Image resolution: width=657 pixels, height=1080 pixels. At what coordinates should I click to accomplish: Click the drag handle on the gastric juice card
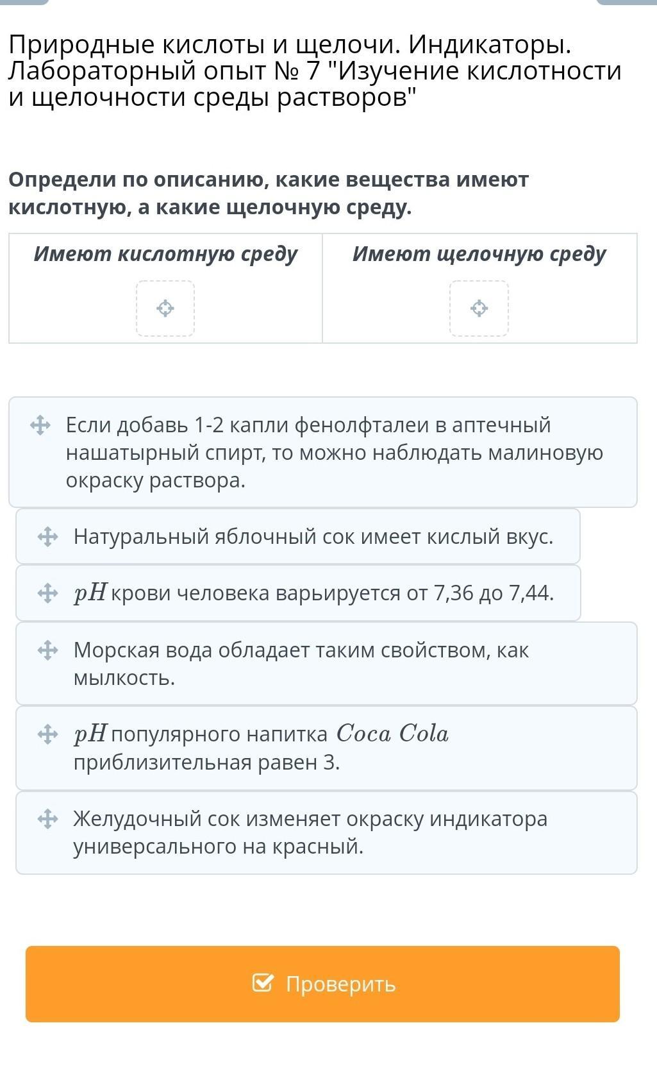pyautogui.click(x=48, y=819)
